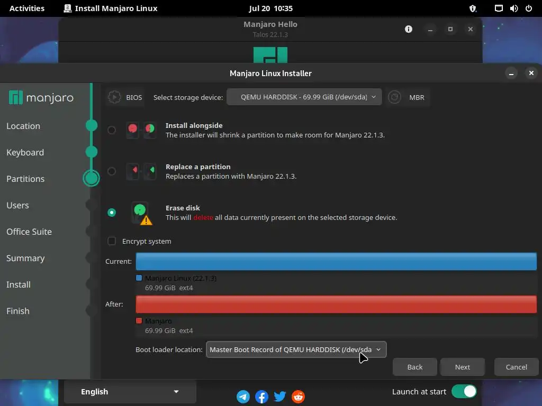Click the Cancel button
The width and height of the screenshot is (542, 406).
click(517, 367)
